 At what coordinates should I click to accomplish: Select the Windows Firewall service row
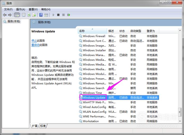tap(119, 36)
